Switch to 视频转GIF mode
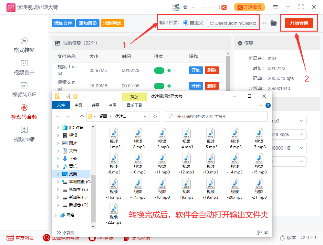 coord(24,90)
